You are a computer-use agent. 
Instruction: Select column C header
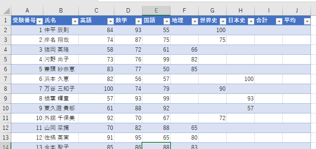pos(96,11)
